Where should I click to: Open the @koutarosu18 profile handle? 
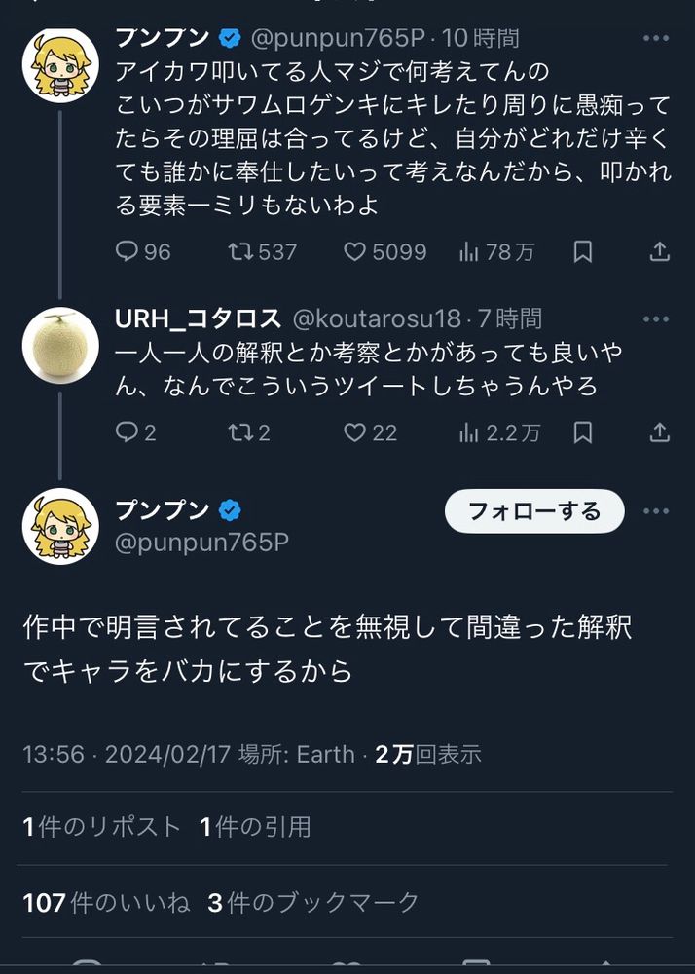coord(377,319)
